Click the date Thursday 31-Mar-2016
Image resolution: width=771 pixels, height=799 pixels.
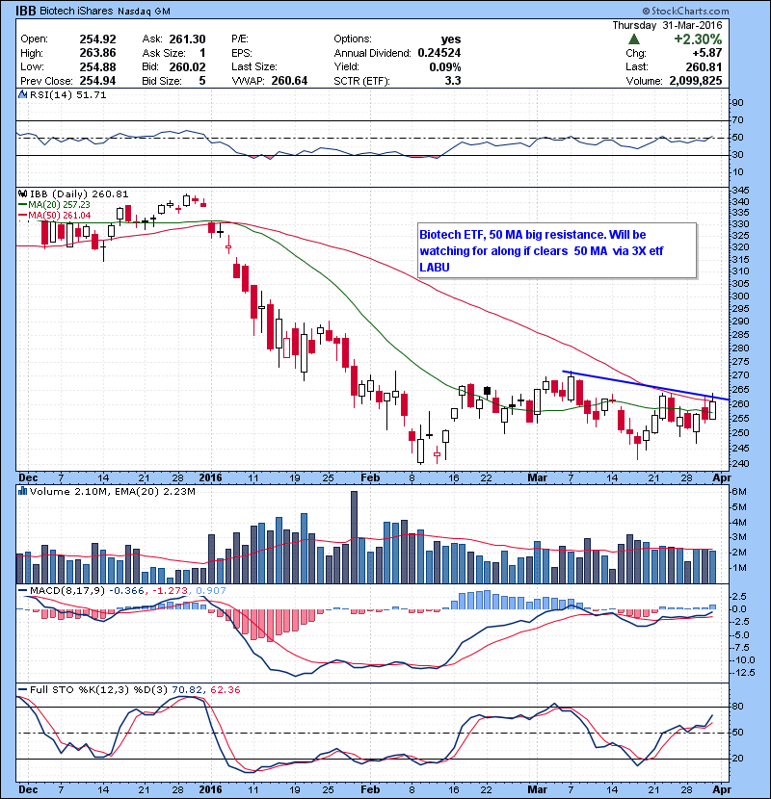pyautogui.click(x=667, y=25)
